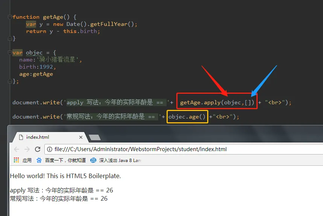Click 'this.birth' in return statement
Image resolution: width=323 pixels, height=216 pixels.
pyautogui.click(x=80, y=31)
